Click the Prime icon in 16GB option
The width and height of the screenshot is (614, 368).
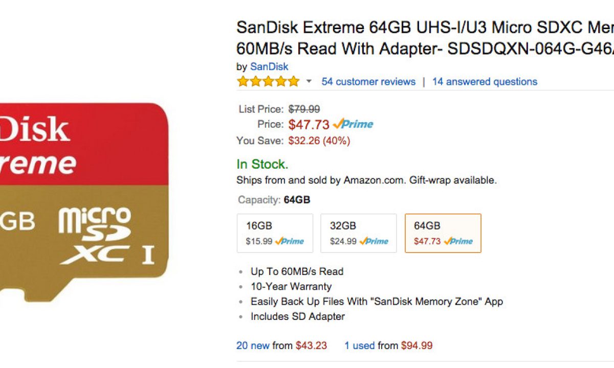coord(290,241)
